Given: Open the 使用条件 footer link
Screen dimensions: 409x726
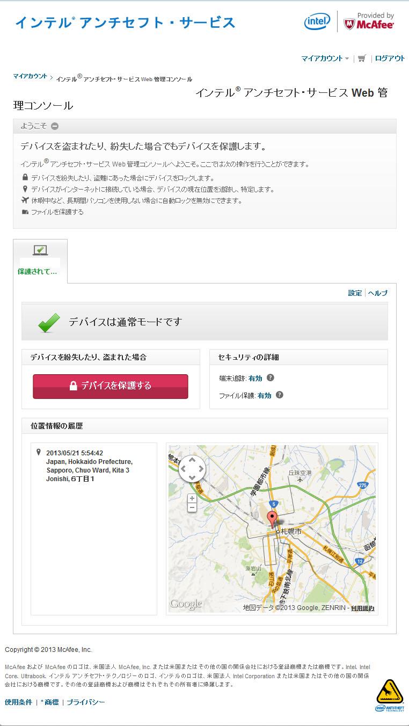Looking at the screenshot, I should 19,702.
